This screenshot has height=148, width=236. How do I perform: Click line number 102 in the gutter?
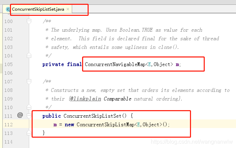[9, 39]
